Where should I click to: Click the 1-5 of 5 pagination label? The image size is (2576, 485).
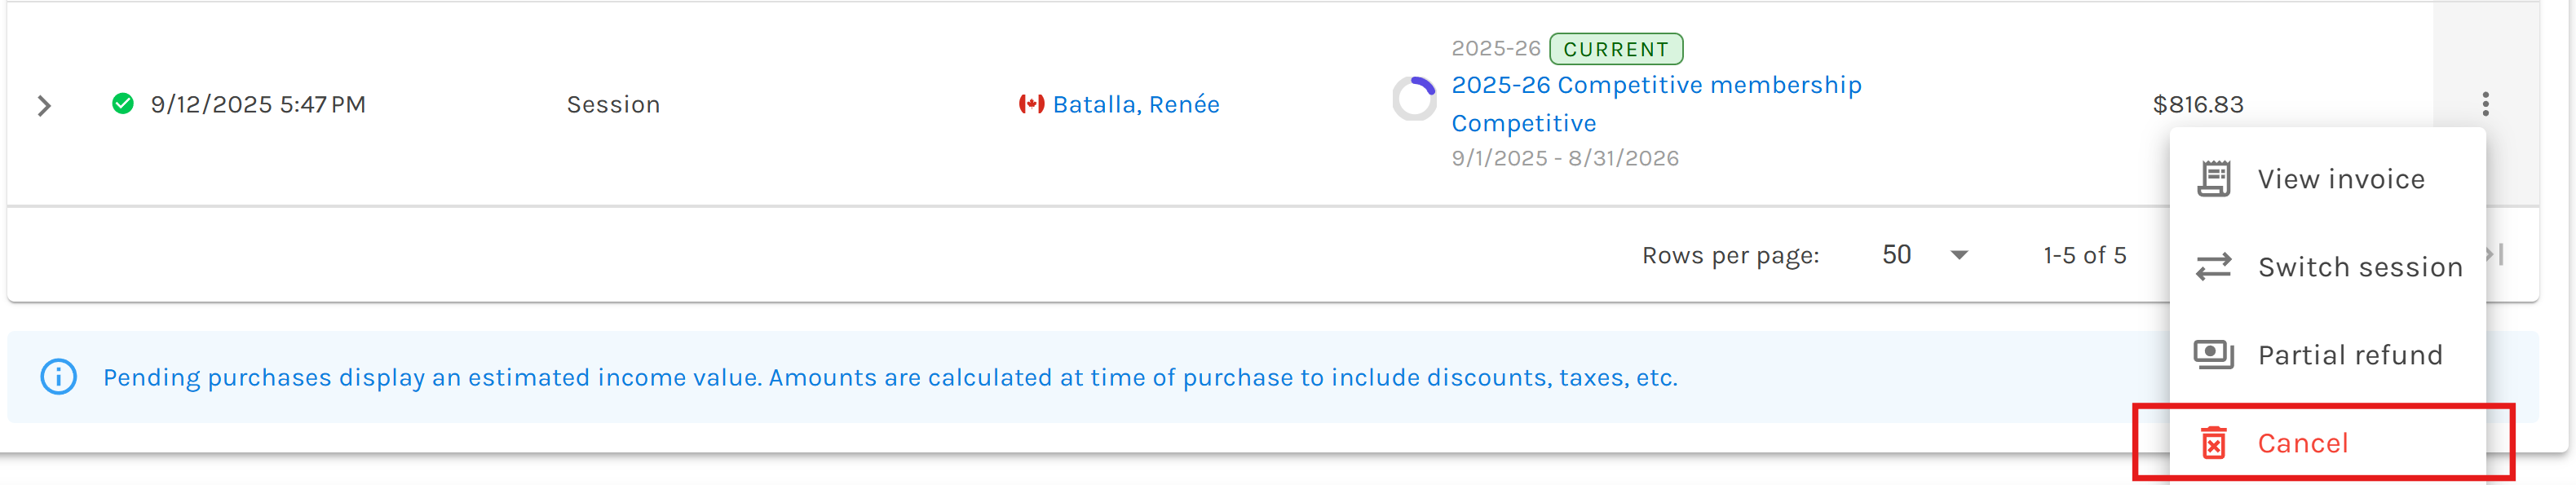point(2084,256)
